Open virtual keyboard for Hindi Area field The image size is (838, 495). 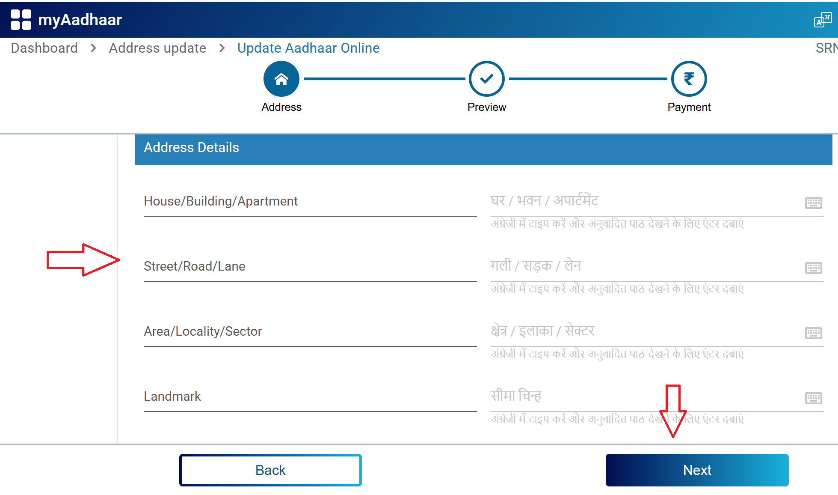813,333
